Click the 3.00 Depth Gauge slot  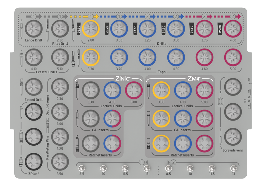pyautogui.click(x=60, y=111)
